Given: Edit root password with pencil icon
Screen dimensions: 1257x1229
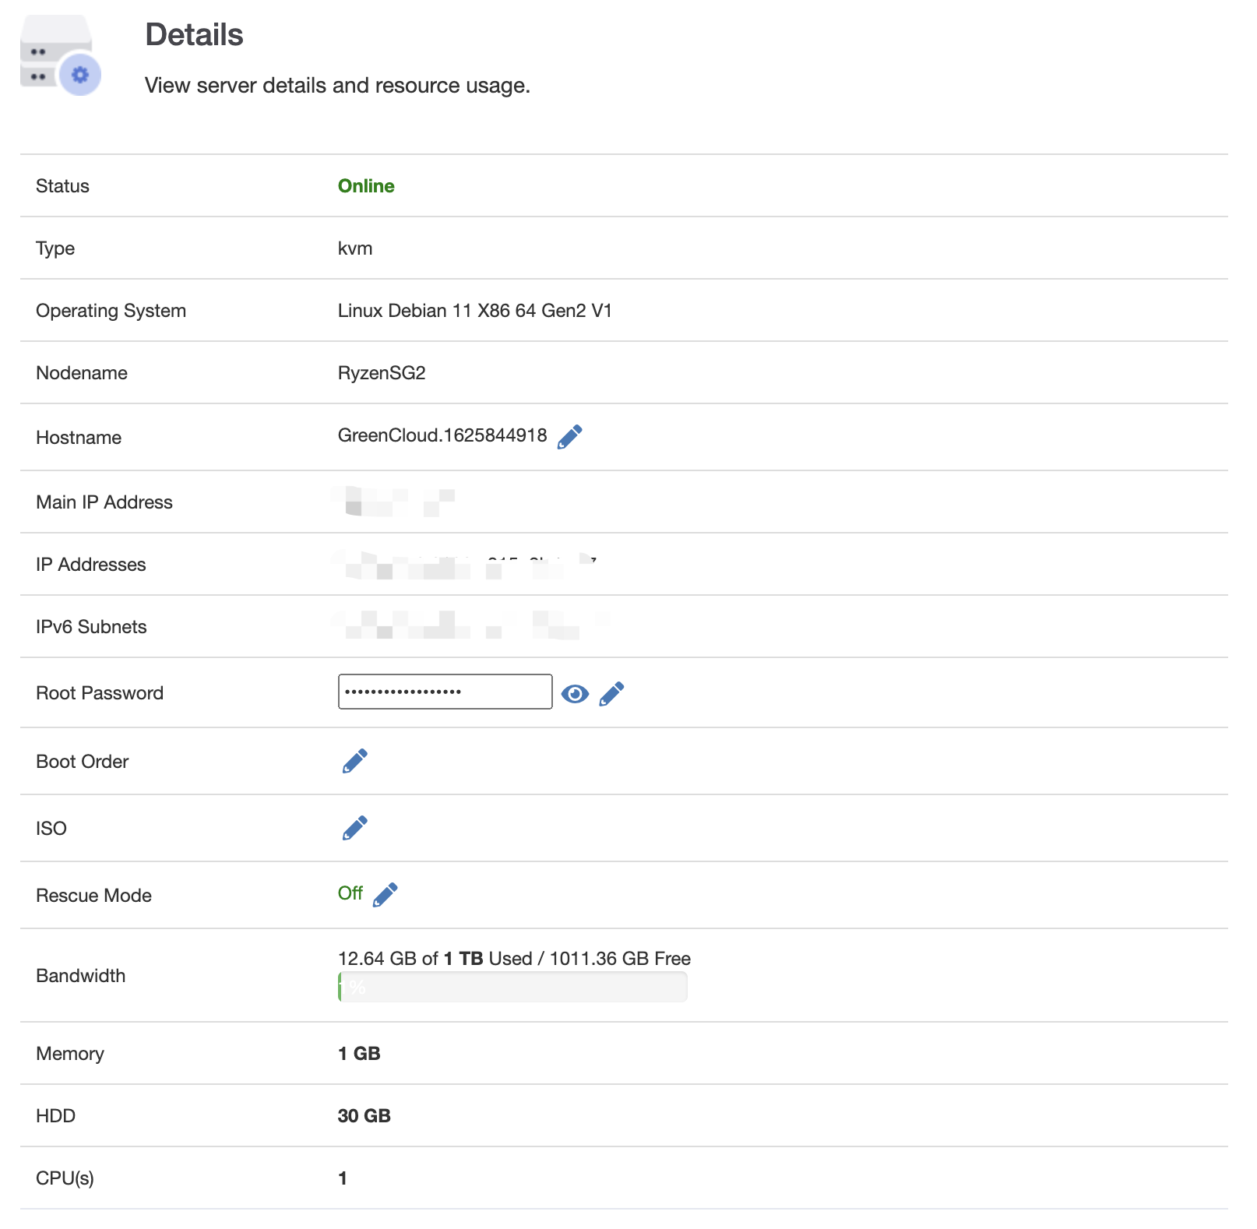Looking at the screenshot, I should point(611,693).
